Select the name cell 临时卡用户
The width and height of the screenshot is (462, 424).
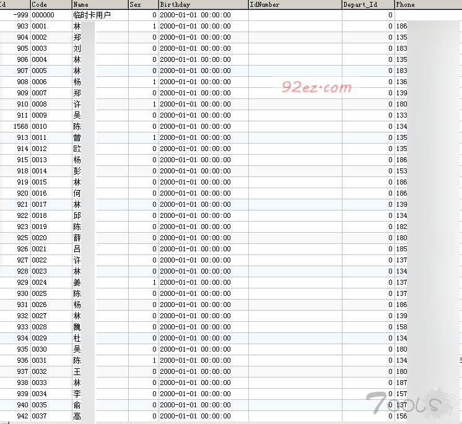[100, 15]
